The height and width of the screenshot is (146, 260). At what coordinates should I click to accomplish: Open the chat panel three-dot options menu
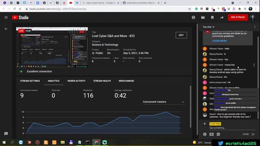click(255, 27)
